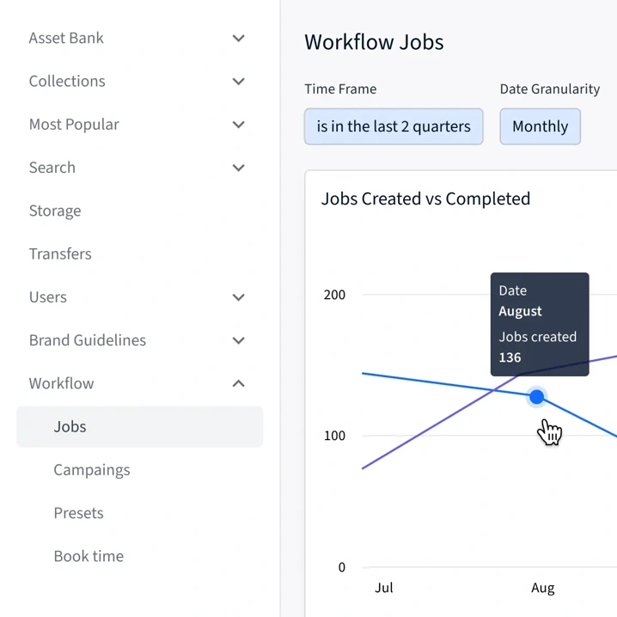This screenshot has width=617, height=617.
Task: Expand the Search section chevron
Action: coord(239,168)
